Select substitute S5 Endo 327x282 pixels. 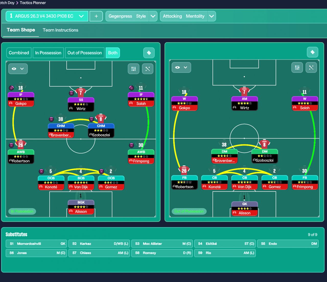click(x=288, y=244)
